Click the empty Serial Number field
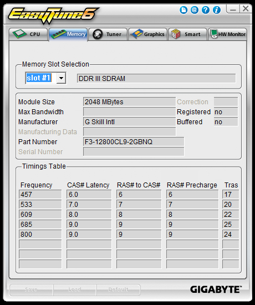Image resolution: width=255 pixels, height=305 pixels. tap(134, 152)
